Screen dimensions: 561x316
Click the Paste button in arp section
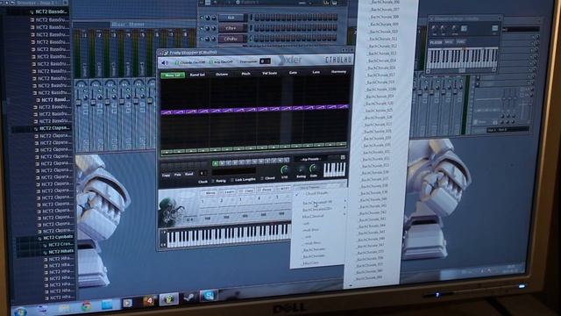point(177,175)
